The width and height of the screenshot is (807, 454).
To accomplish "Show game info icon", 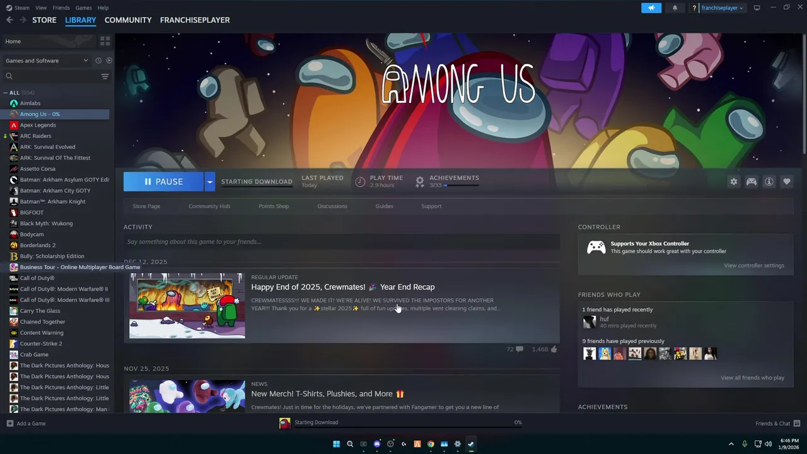I will tap(769, 182).
